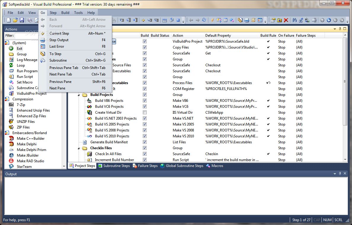Screen dimensions: 352x225
Task: Choose Last Error from Go menu
Action: tap(75, 46)
